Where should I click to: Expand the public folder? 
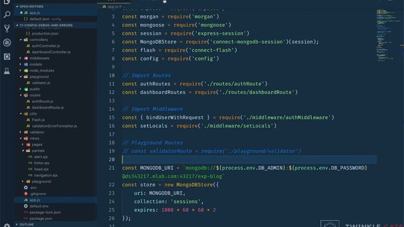pos(21,89)
